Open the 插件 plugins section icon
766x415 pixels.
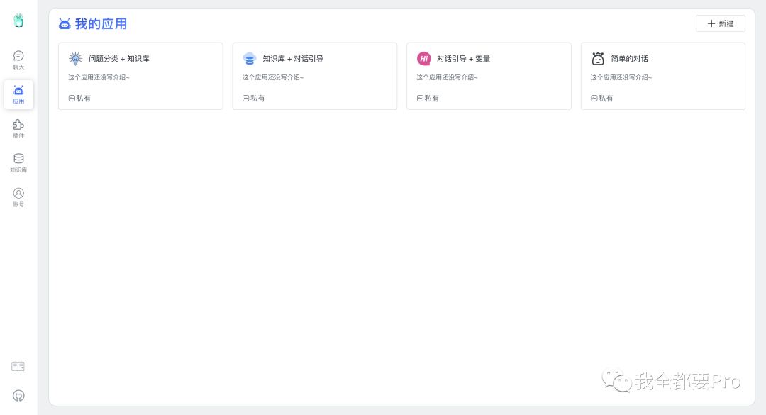[18, 126]
